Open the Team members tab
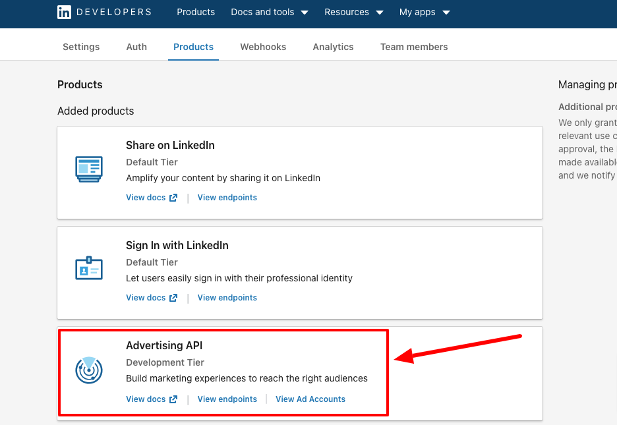 click(x=414, y=47)
